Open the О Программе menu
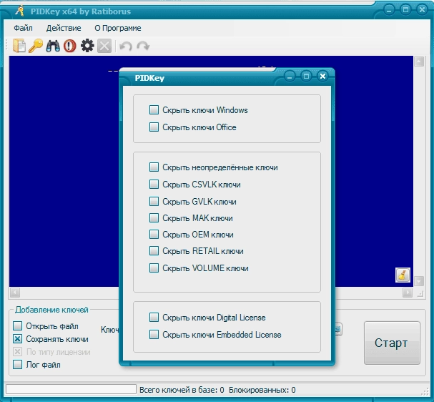Viewport: 434px width, 402px height. (118, 28)
